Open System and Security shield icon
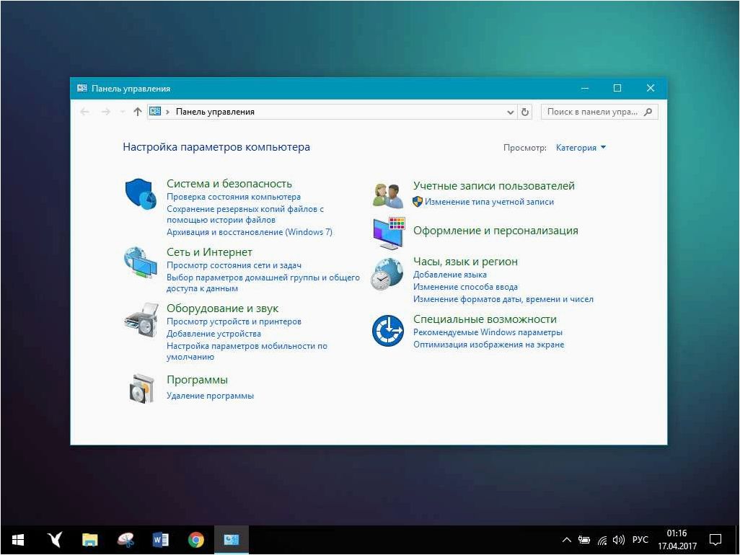The image size is (740, 555). click(141, 194)
